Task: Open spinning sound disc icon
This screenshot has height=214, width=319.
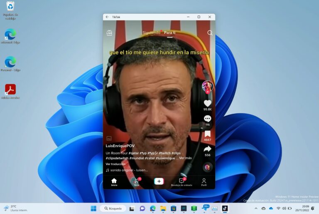Action: pos(208,167)
